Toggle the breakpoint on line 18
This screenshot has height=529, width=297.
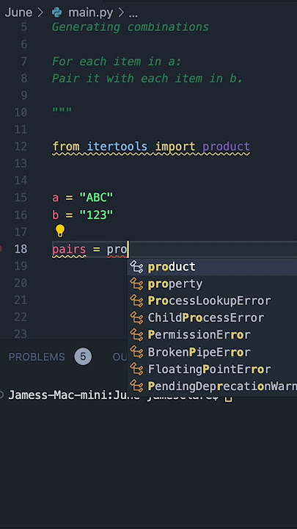[x=1, y=249]
